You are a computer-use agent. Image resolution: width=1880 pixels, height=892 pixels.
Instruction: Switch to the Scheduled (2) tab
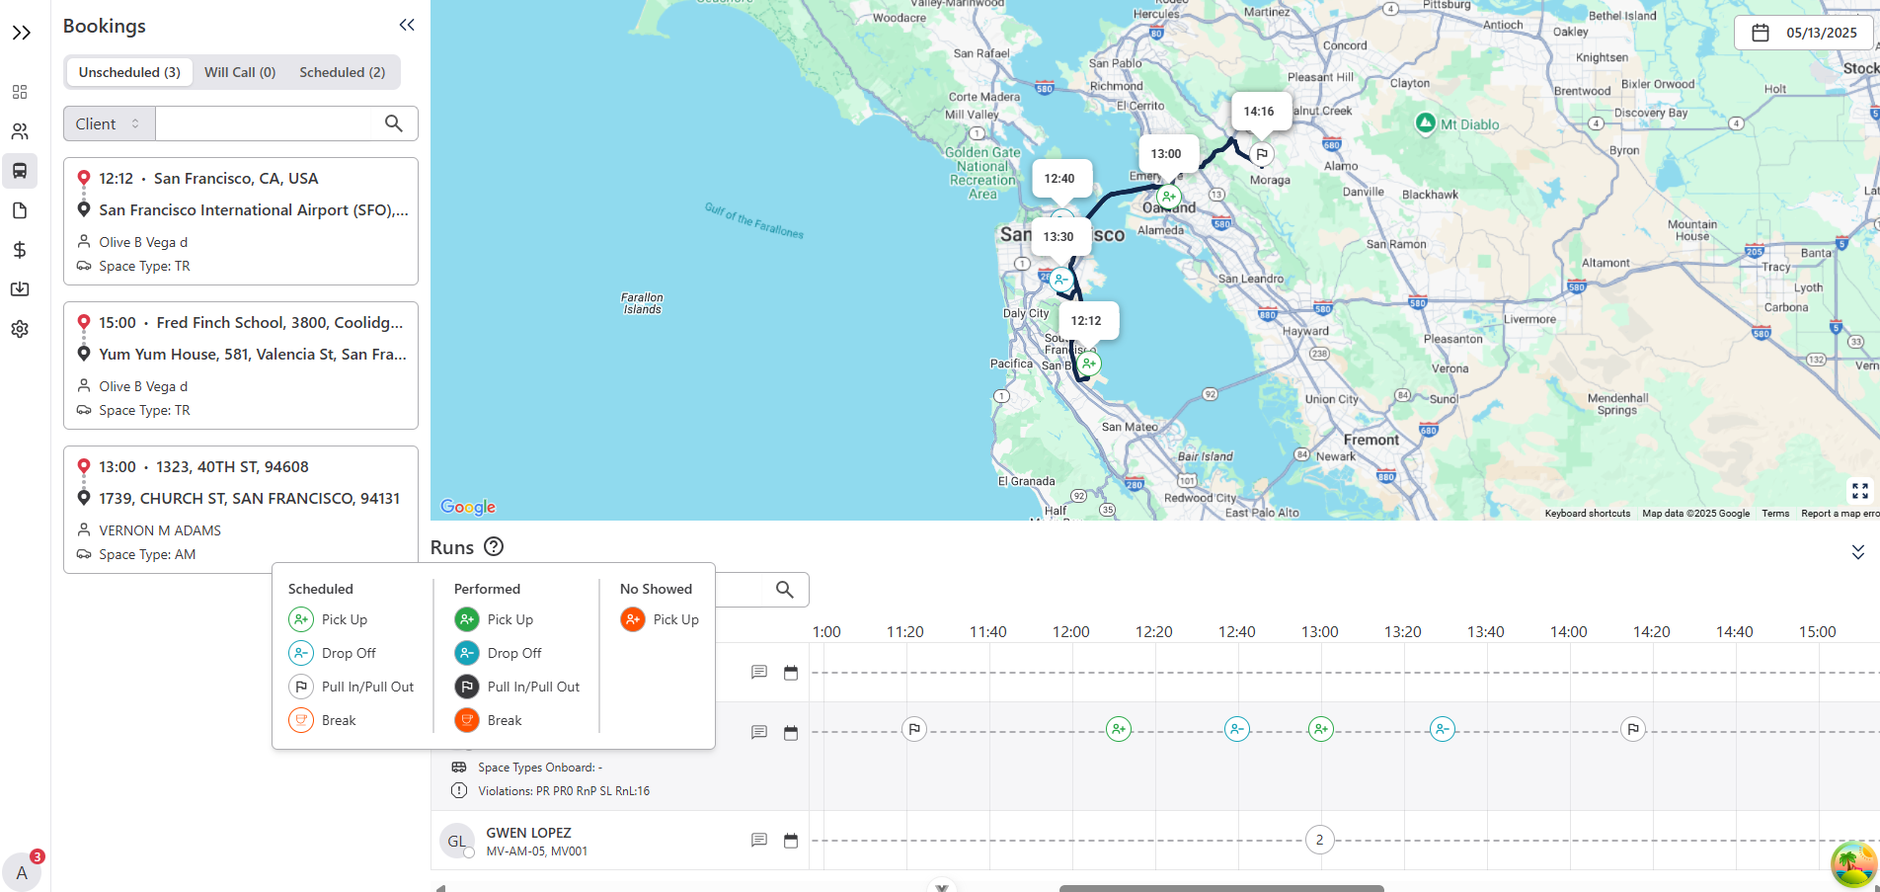342,72
